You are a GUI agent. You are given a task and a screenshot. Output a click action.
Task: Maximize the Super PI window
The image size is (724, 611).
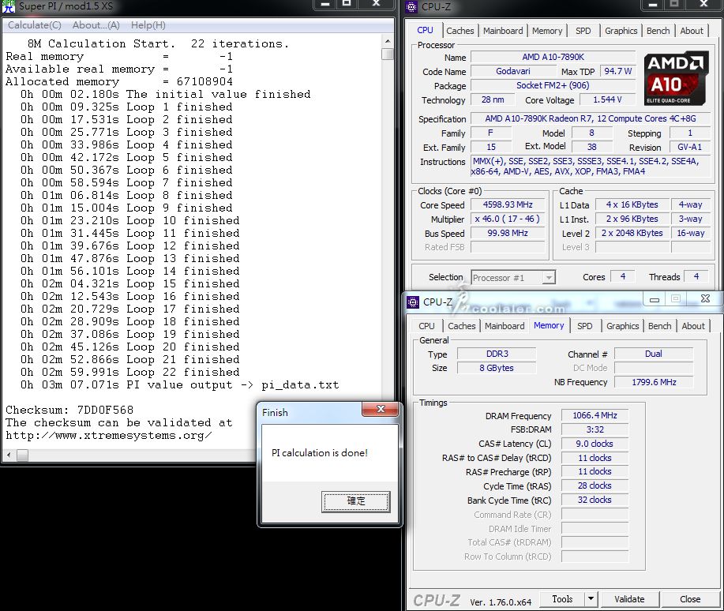point(347,5)
